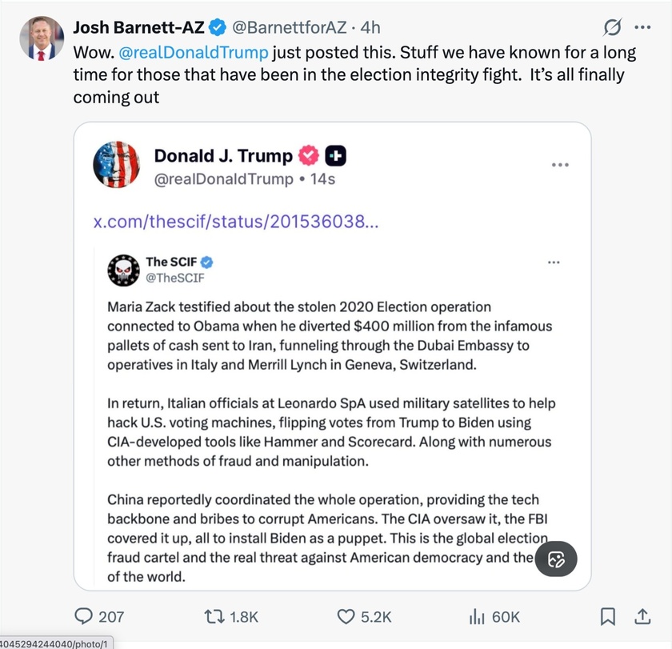Viewport: 672px width, 649px height.
Task: Click the image edit overlay icon
Action: pos(556,559)
